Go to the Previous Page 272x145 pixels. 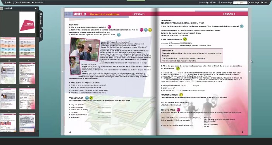coord(225,2)
